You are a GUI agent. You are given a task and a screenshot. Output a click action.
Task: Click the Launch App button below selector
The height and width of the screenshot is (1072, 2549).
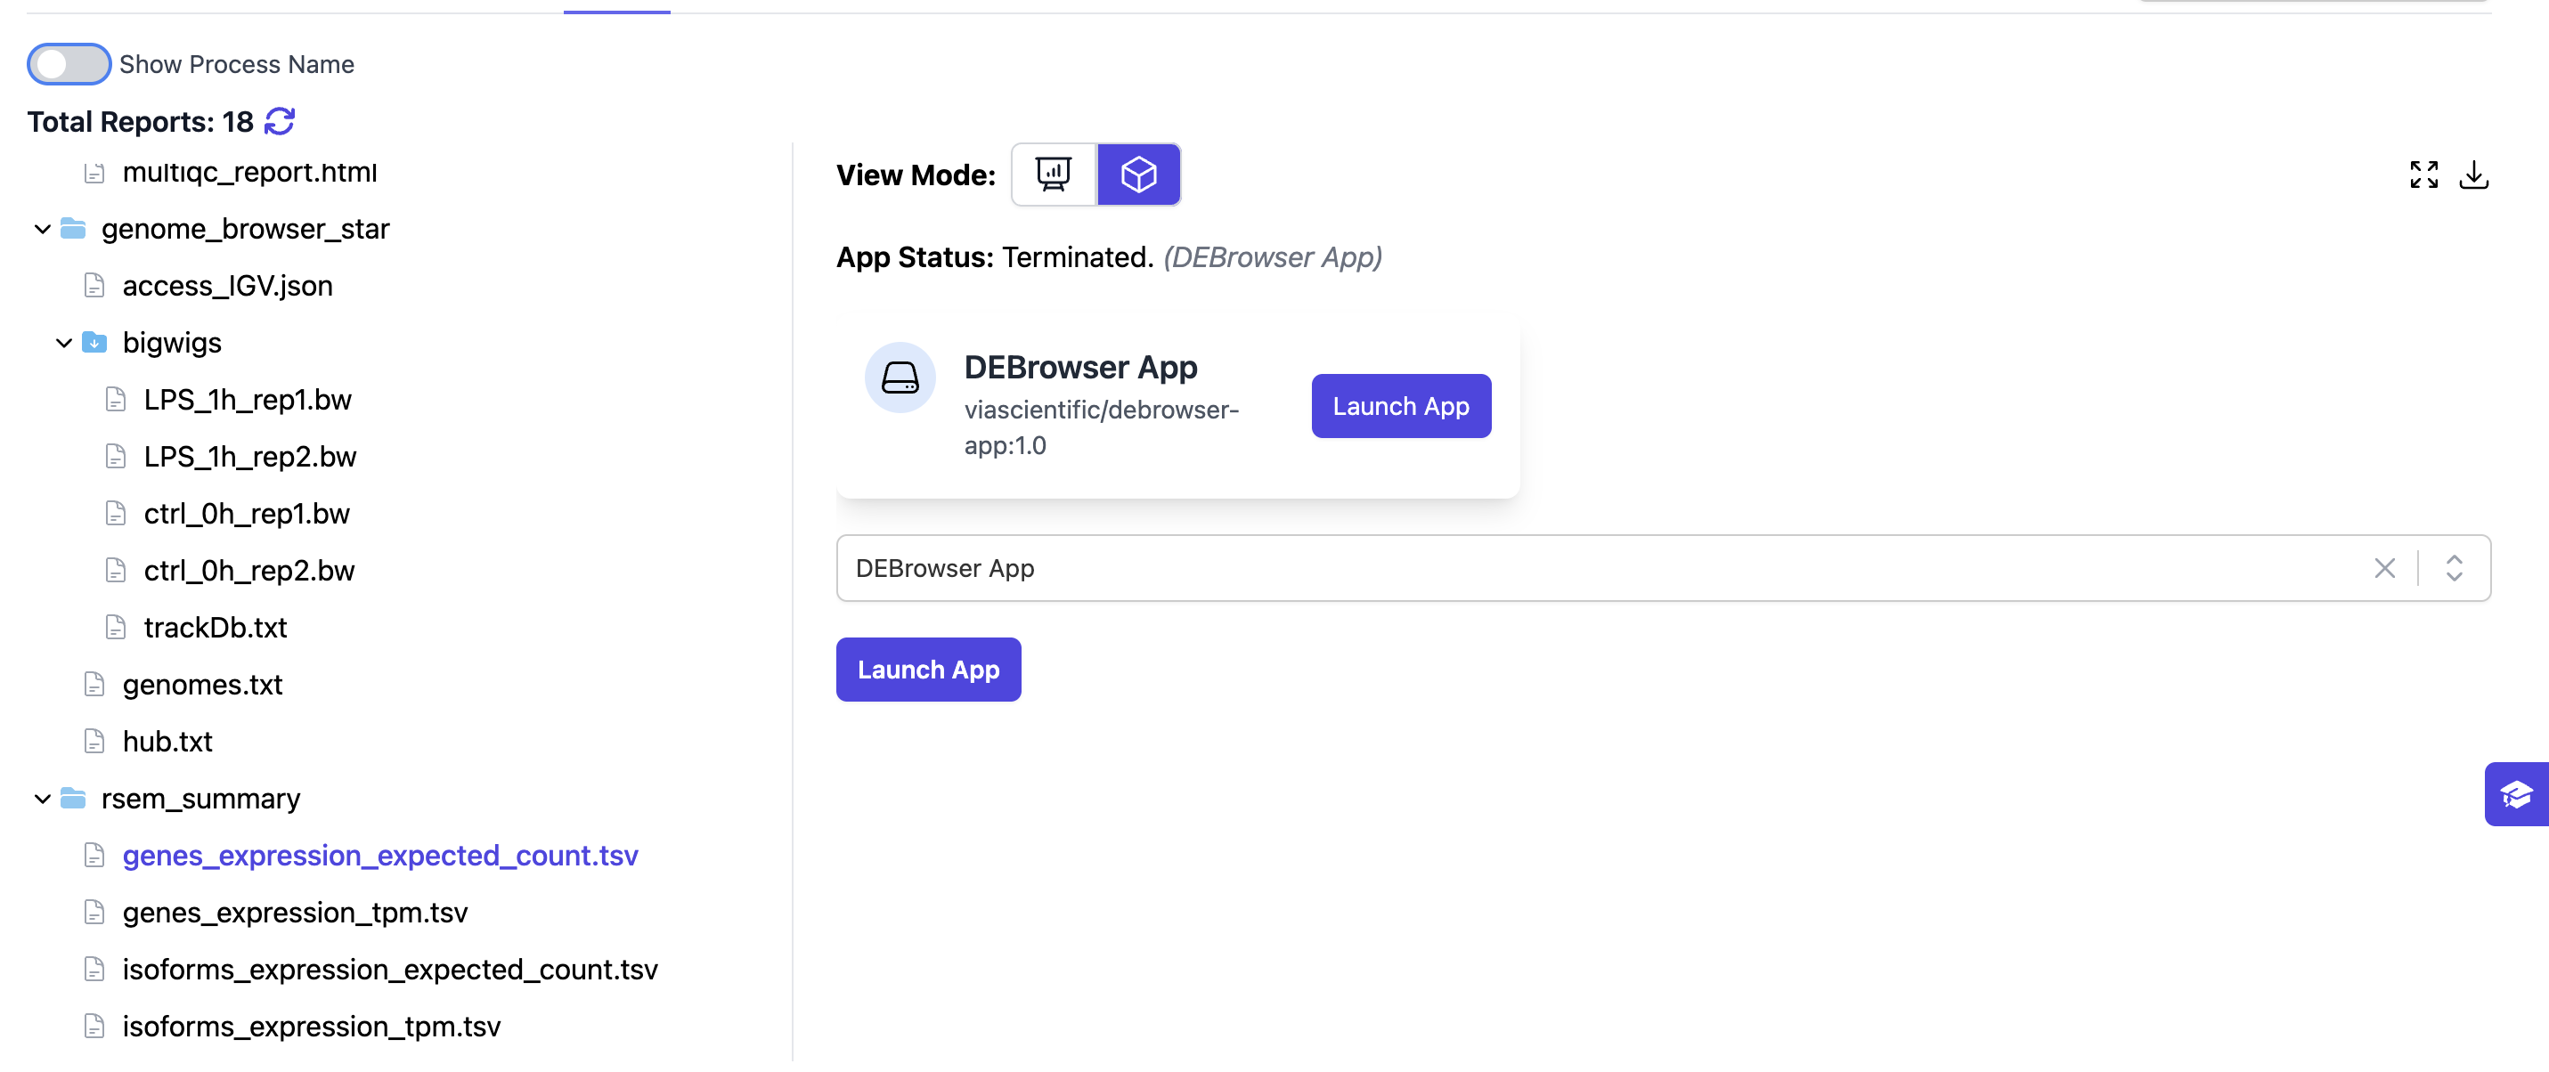(x=927, y=670)
